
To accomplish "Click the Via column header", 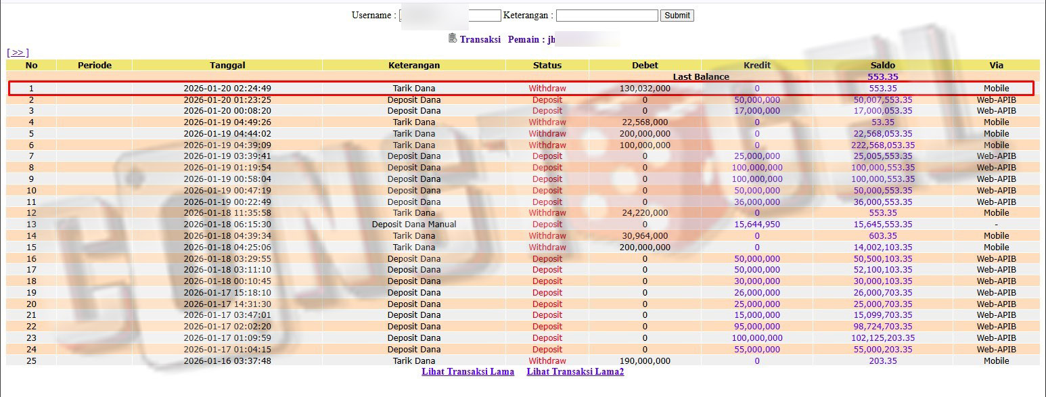I will point(996,66).
